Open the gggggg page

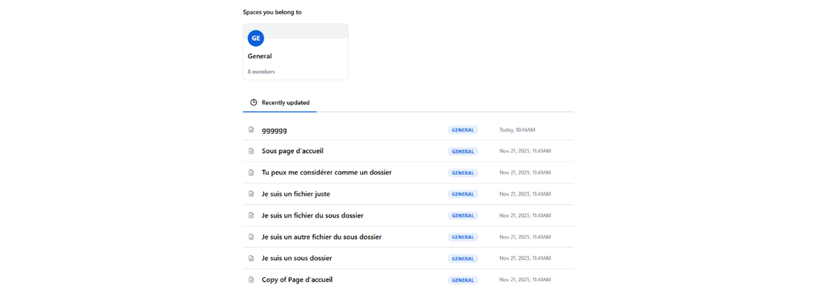274,130
